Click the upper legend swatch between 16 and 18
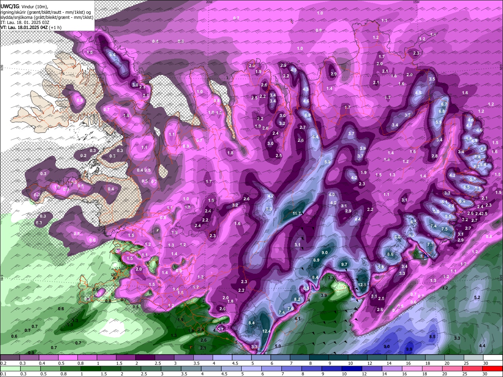The width and height of the screenshot is (503, 377). [x=415, y=358]
